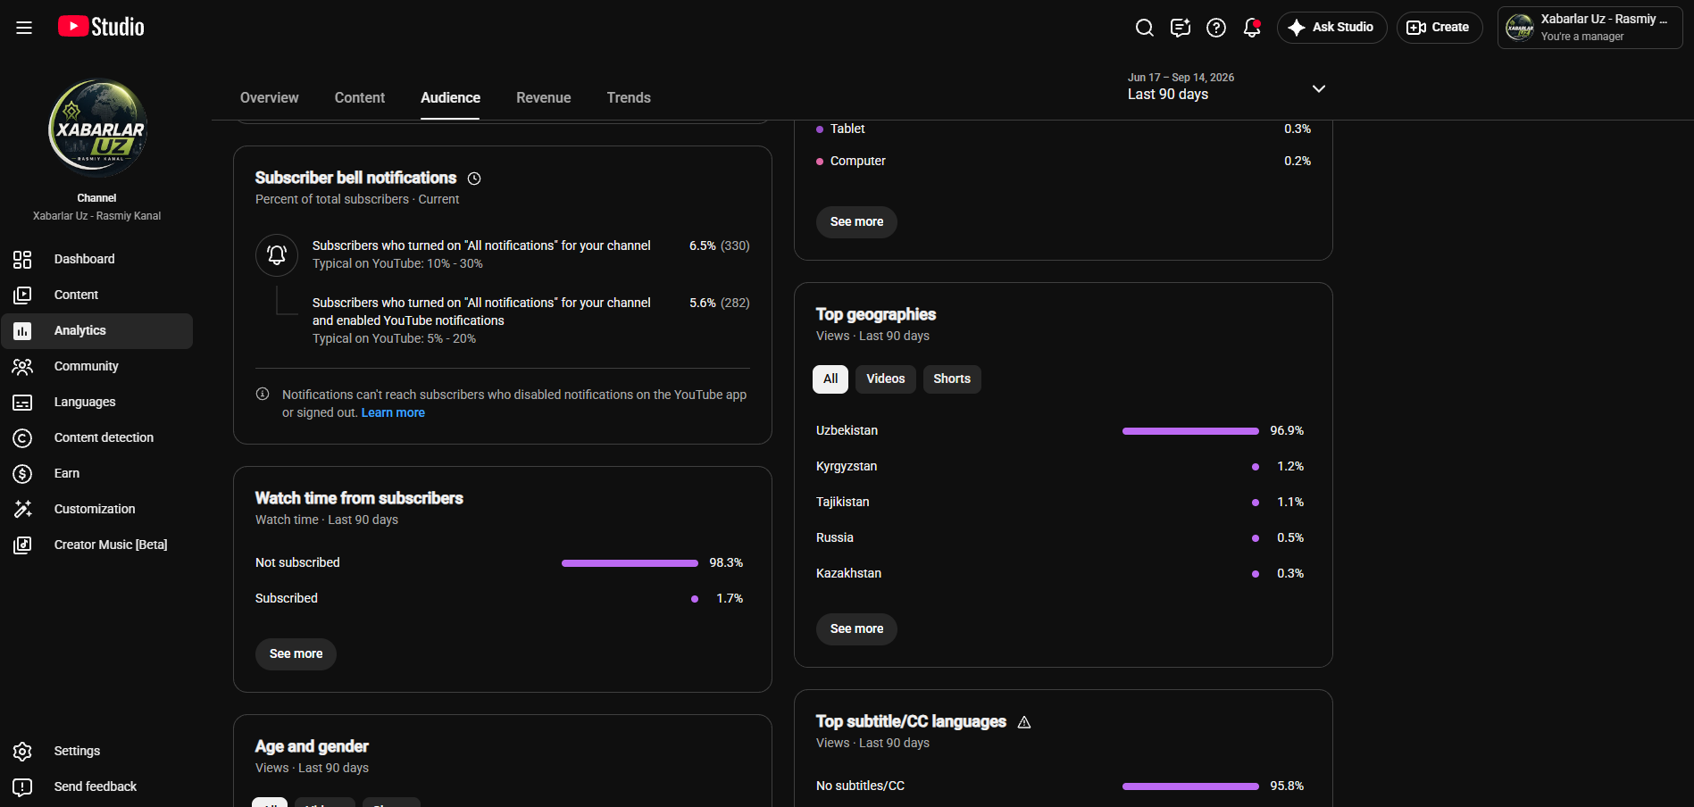The image size is (1694, 807).
Task: Click the Content sidebar icon
Action: coord(22,295)
